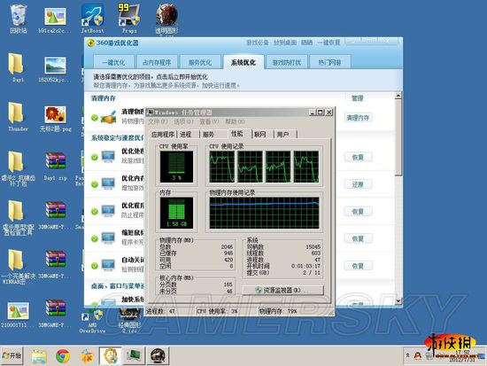
Task: Open the Recycle Bin desktop icon
Action: point(19,19)
